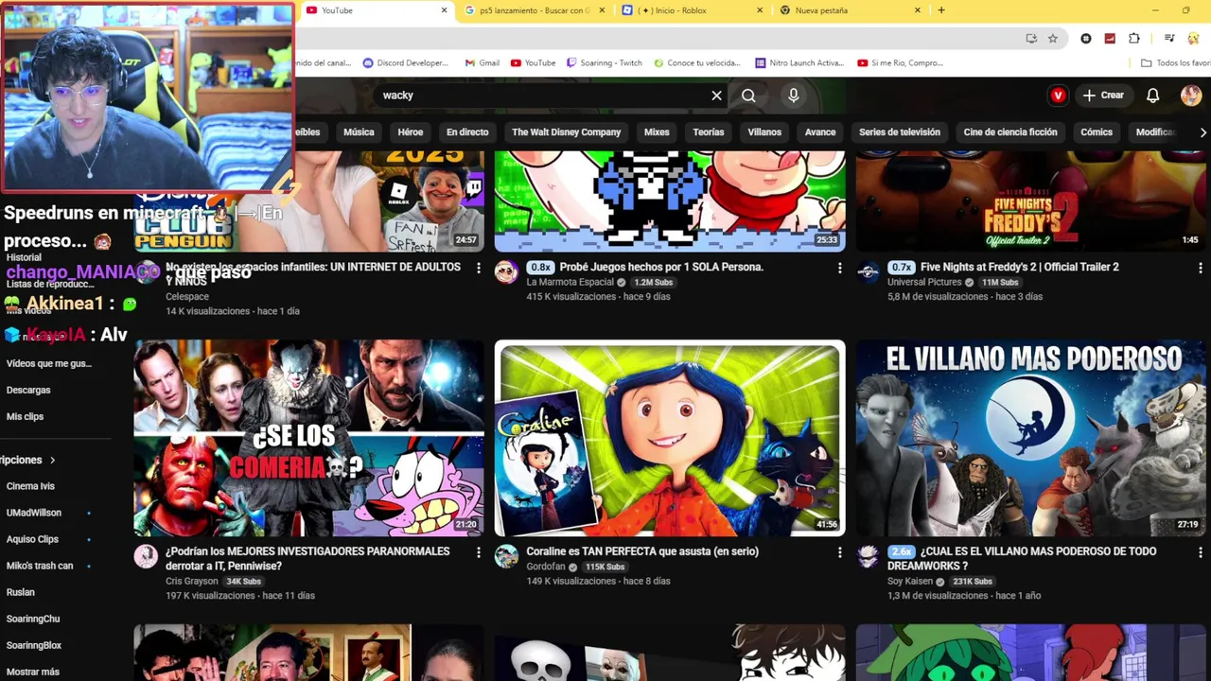1211x681 pixels.
Task: Select The Walt Disney Company chip
Action: [567, 132]
